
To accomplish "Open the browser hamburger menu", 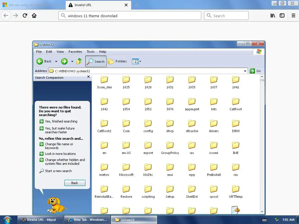I will click(x=293, y=16).
